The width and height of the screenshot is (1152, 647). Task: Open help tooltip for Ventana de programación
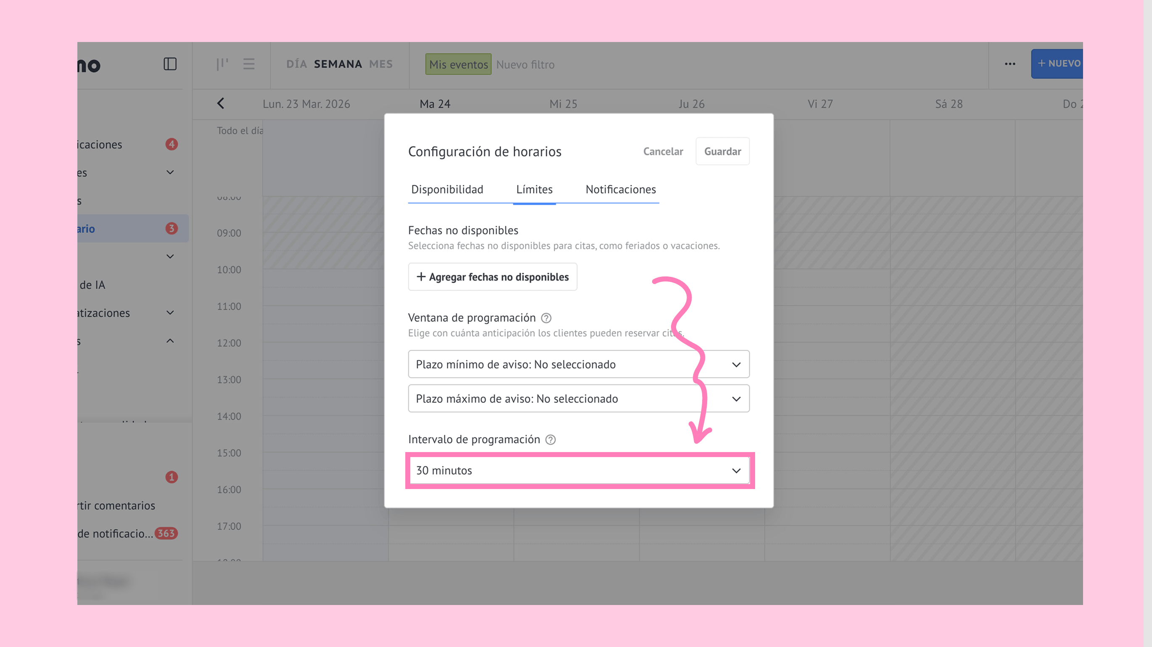(x=546, y=318)
